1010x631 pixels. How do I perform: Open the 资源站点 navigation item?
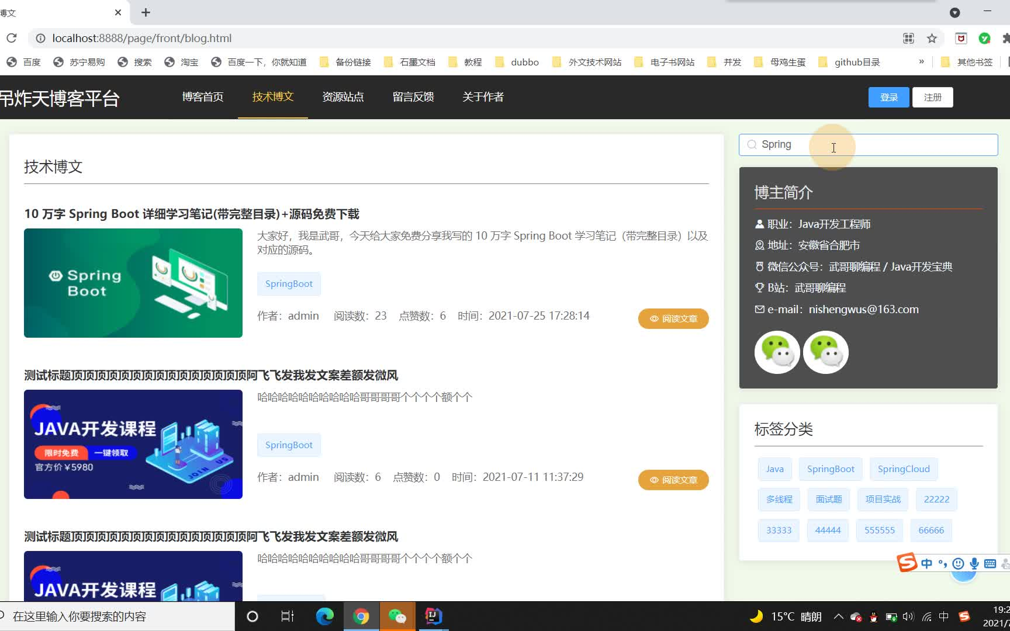pyautogui.click(x=343, y=97)
